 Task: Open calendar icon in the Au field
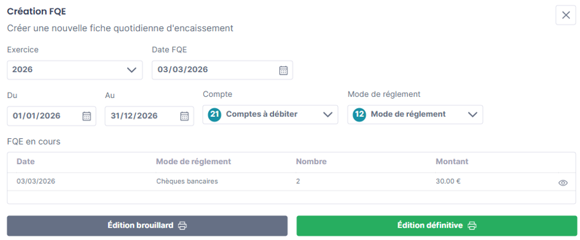[x=184, y=116]
